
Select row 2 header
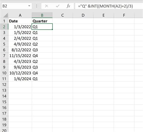[x=4, y=27]
